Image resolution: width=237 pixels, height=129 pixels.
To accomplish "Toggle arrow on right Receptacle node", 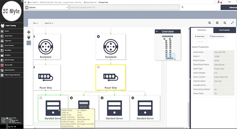I will click(98, 37).
